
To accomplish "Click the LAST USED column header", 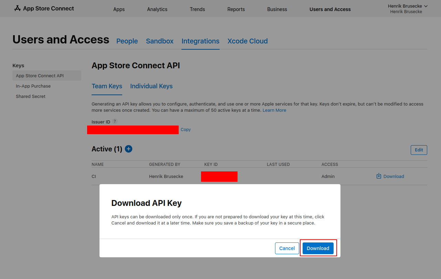I will 278,165.
